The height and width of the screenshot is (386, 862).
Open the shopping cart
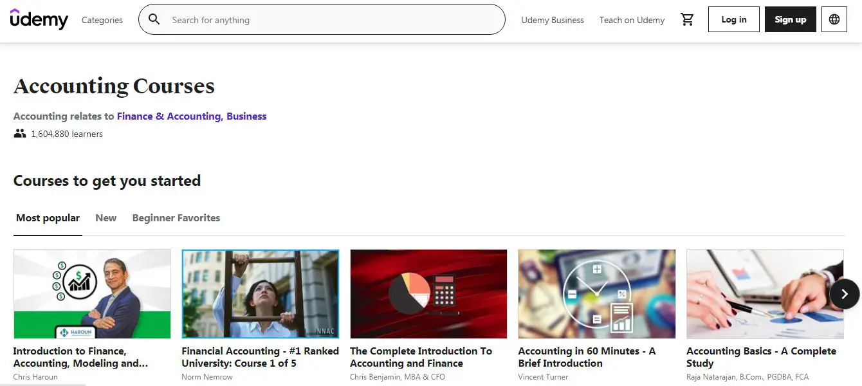(687, 20)
